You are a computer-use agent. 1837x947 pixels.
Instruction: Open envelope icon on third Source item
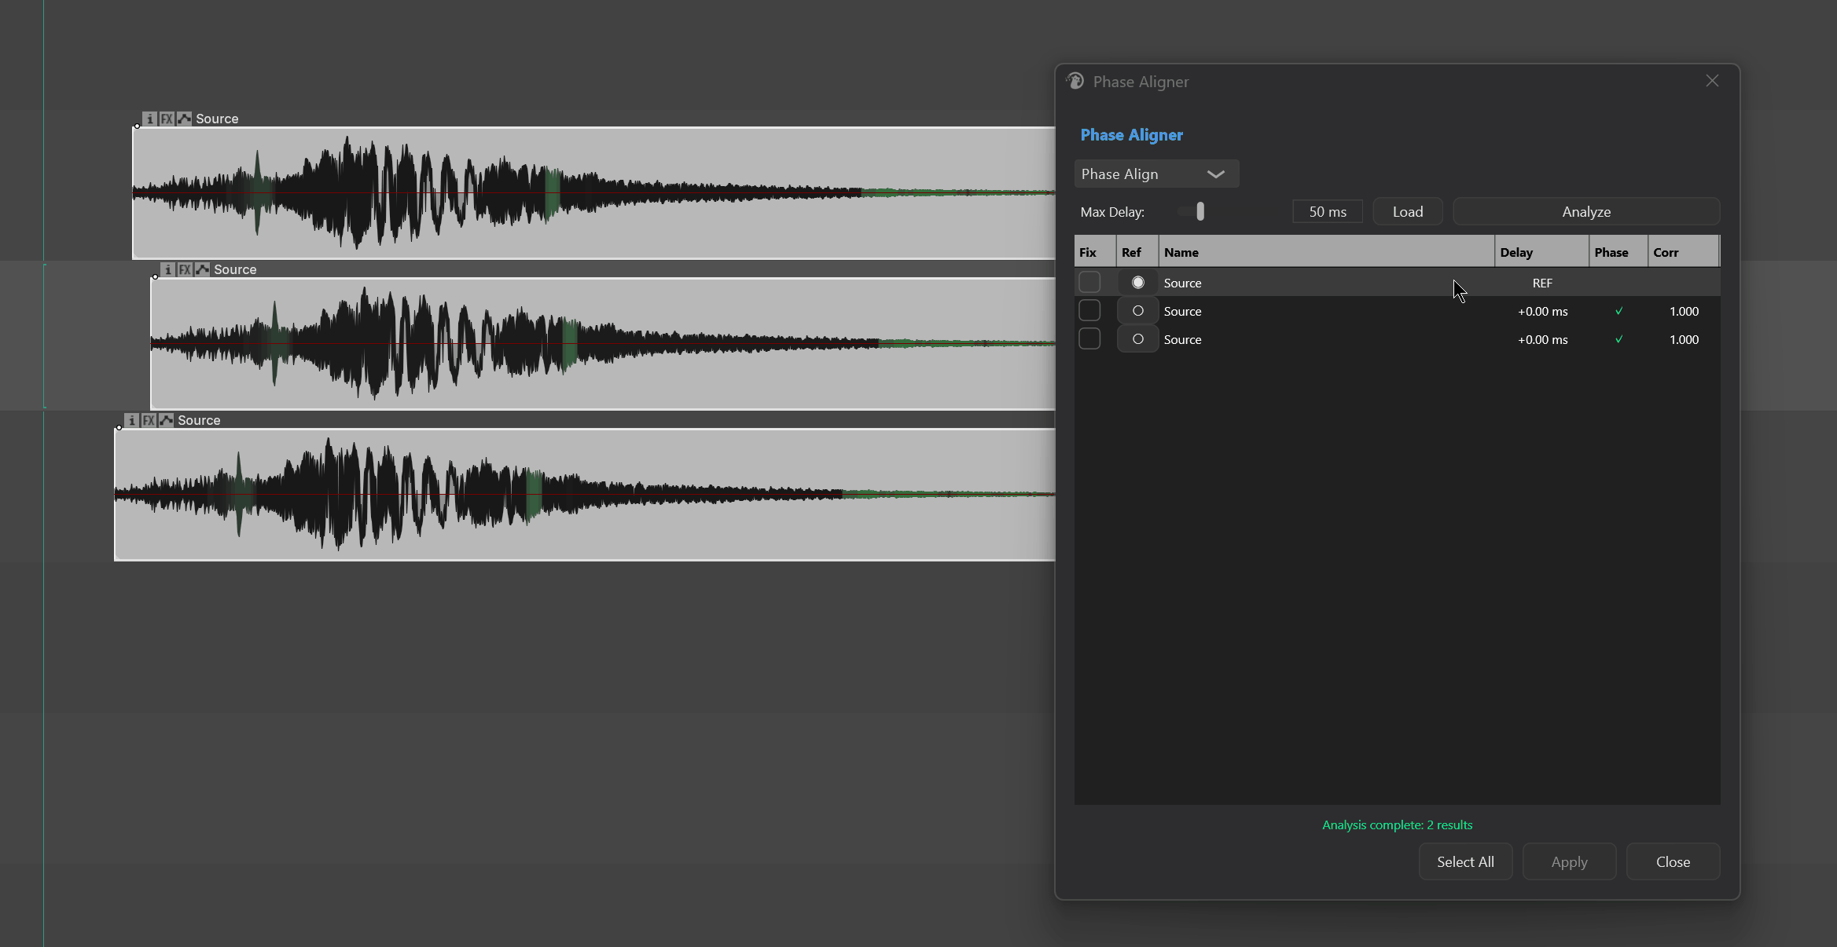(x=166, y=420)
